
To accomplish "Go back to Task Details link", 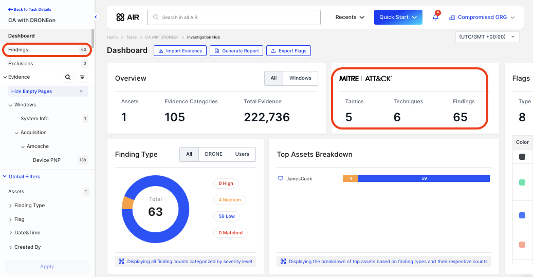I will [30, 10].
